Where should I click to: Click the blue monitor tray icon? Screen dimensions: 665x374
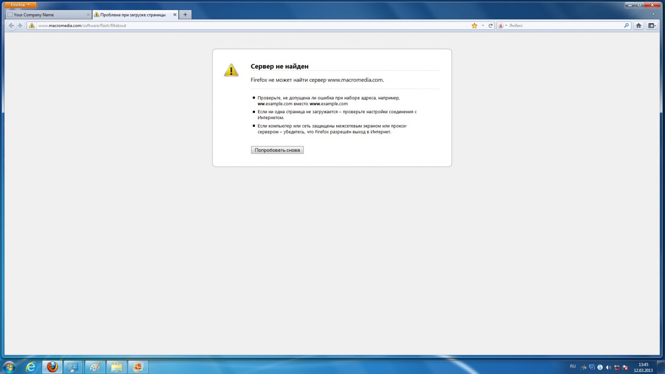click(592, 368)
